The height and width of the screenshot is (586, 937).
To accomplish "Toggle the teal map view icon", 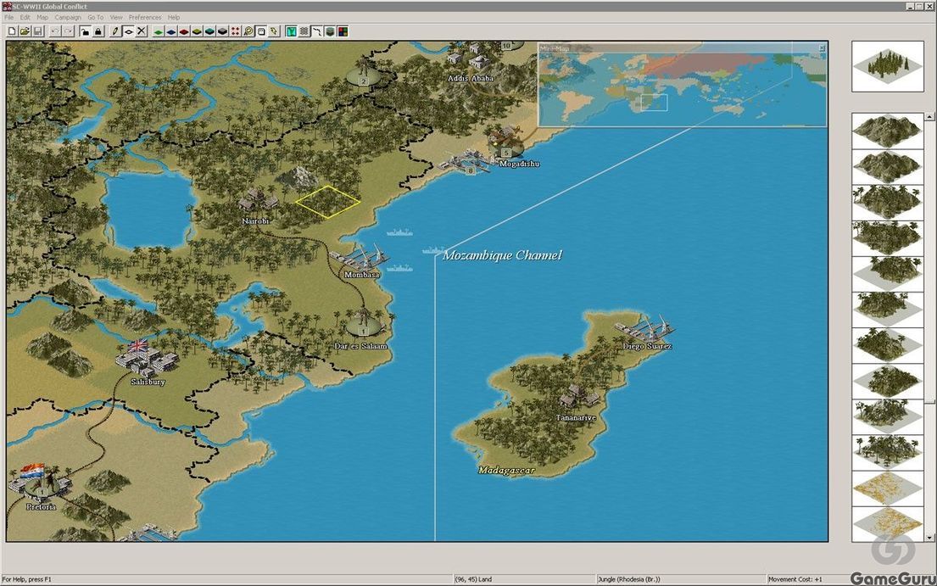I will (291, 31).
